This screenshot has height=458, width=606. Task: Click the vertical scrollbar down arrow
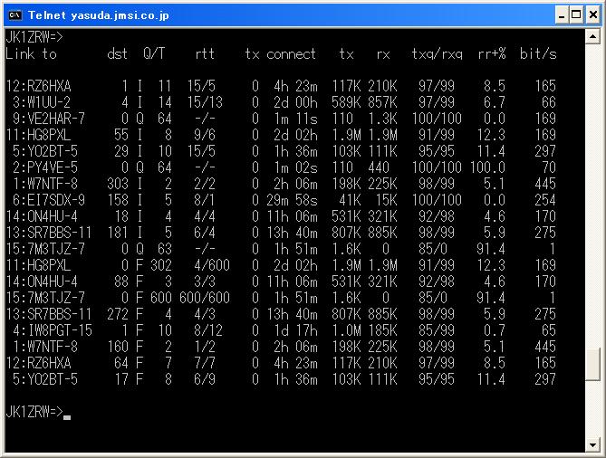coord(592,444)
